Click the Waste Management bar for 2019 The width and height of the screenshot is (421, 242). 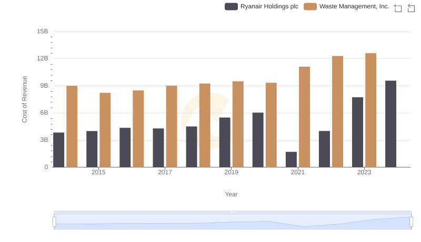pyautogui.click(x=238, y=124)
